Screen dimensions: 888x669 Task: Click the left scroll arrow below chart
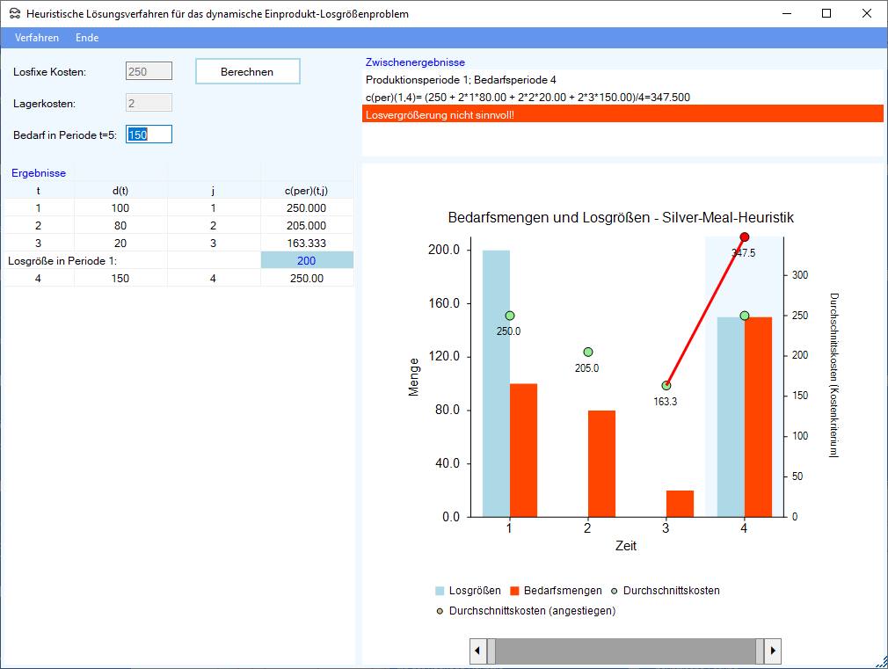(x=478, y=651)
